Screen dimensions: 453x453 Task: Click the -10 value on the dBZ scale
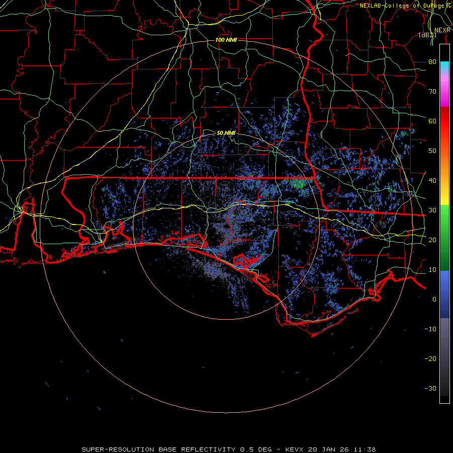430,329
